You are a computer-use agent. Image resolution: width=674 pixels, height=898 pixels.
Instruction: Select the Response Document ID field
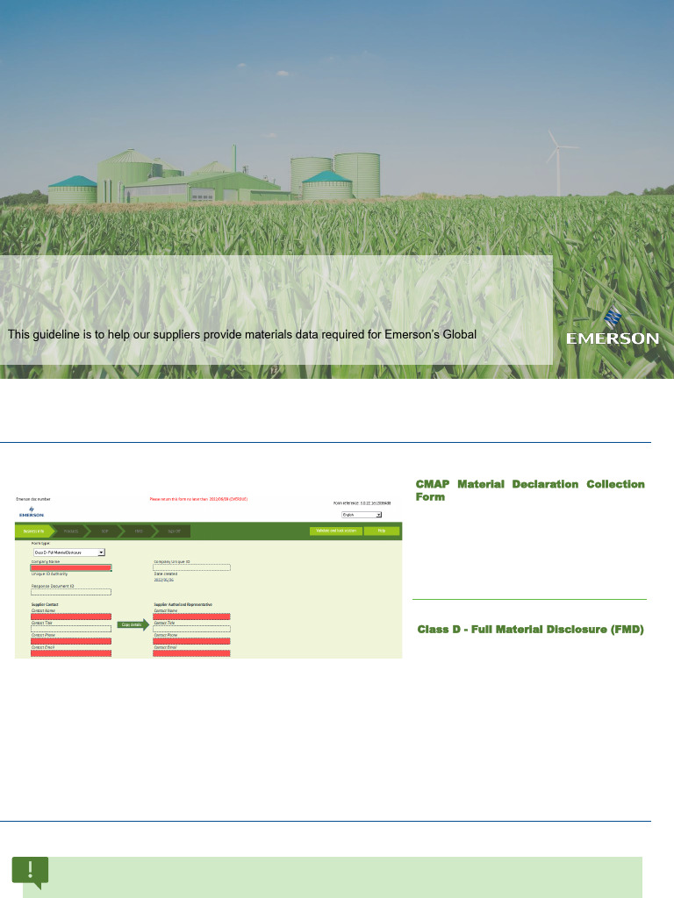[x=71, y=592]
